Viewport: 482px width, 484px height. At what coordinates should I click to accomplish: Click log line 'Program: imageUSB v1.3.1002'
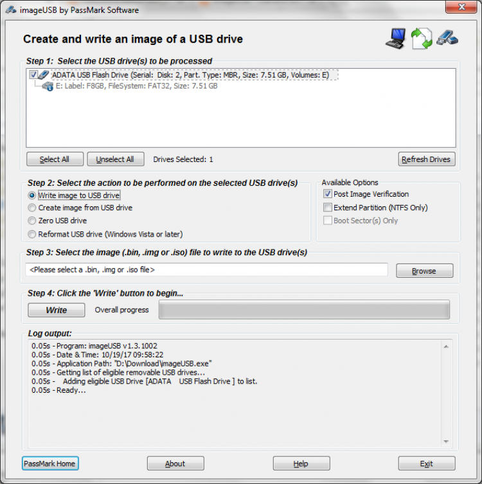click(94, 346)
